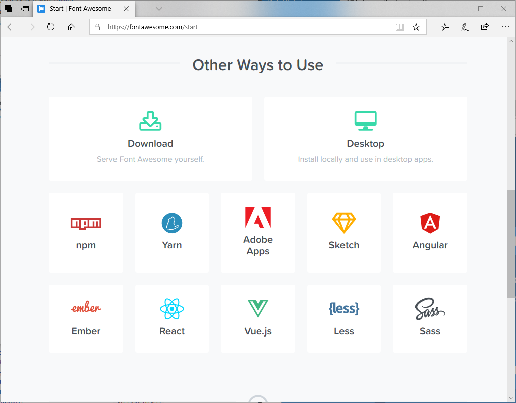
Task: Open the Settings and more menu
Action: [x=505, y=27]
